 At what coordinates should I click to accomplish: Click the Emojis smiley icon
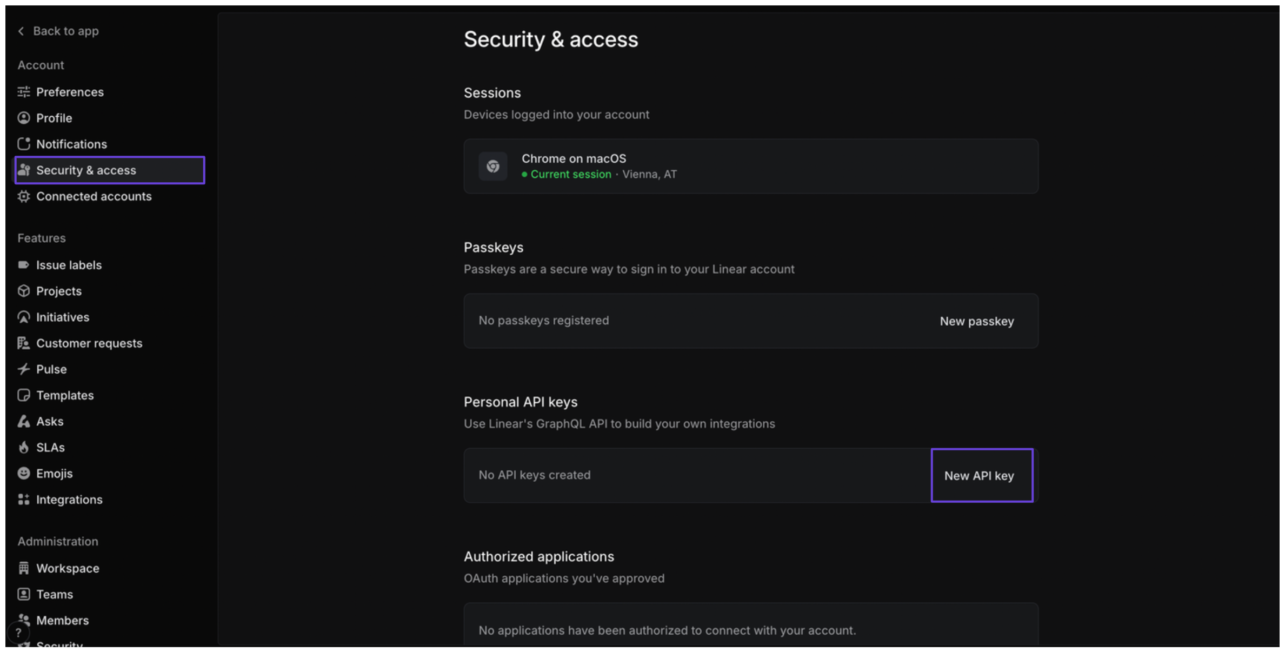[23, 474]
